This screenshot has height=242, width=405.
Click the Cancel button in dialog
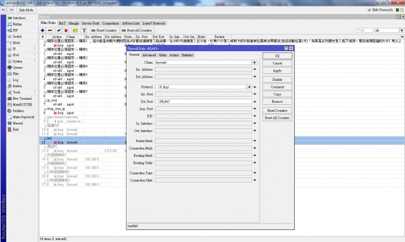tap(277, 63)
